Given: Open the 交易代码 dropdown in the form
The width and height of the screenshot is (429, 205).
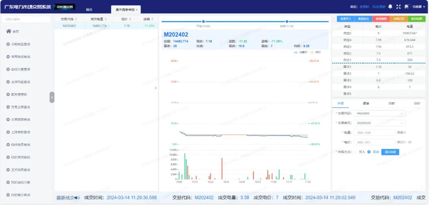Looking at the screenshot, I should click(379, 113).
